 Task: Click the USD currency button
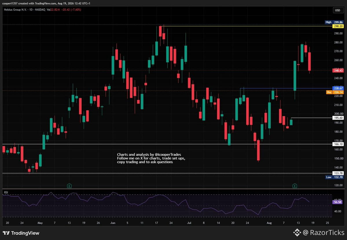pos(337,10)
